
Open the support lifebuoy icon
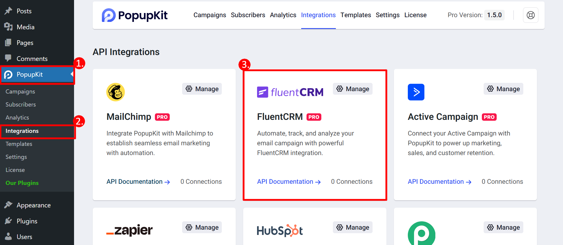[x=530, y=15]
